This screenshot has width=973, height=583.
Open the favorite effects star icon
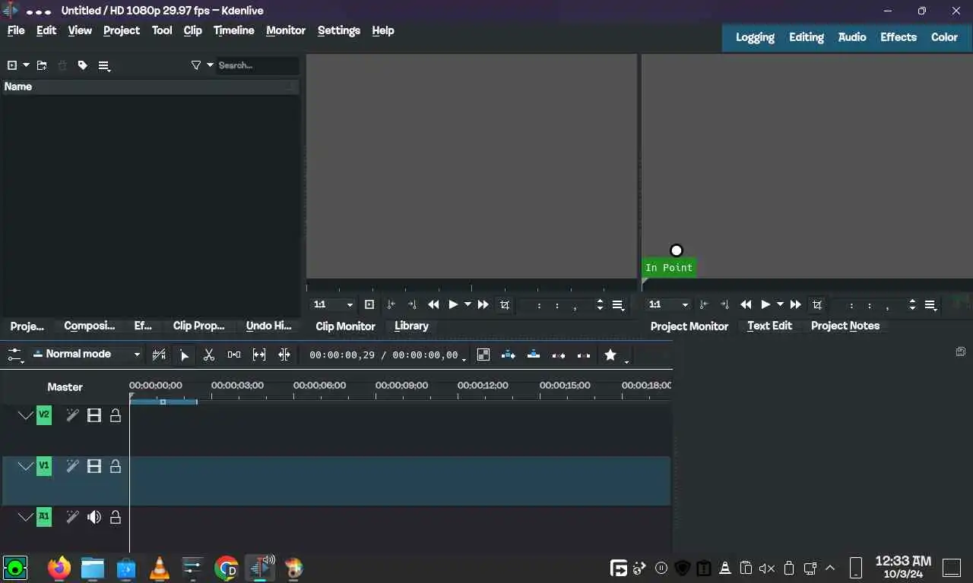(610, 355)
